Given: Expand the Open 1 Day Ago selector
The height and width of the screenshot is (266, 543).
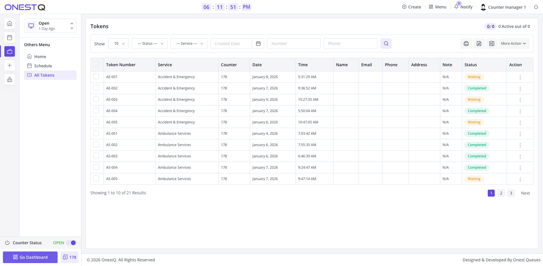Looking at the screenshot, I should click(x=50, y=26).
